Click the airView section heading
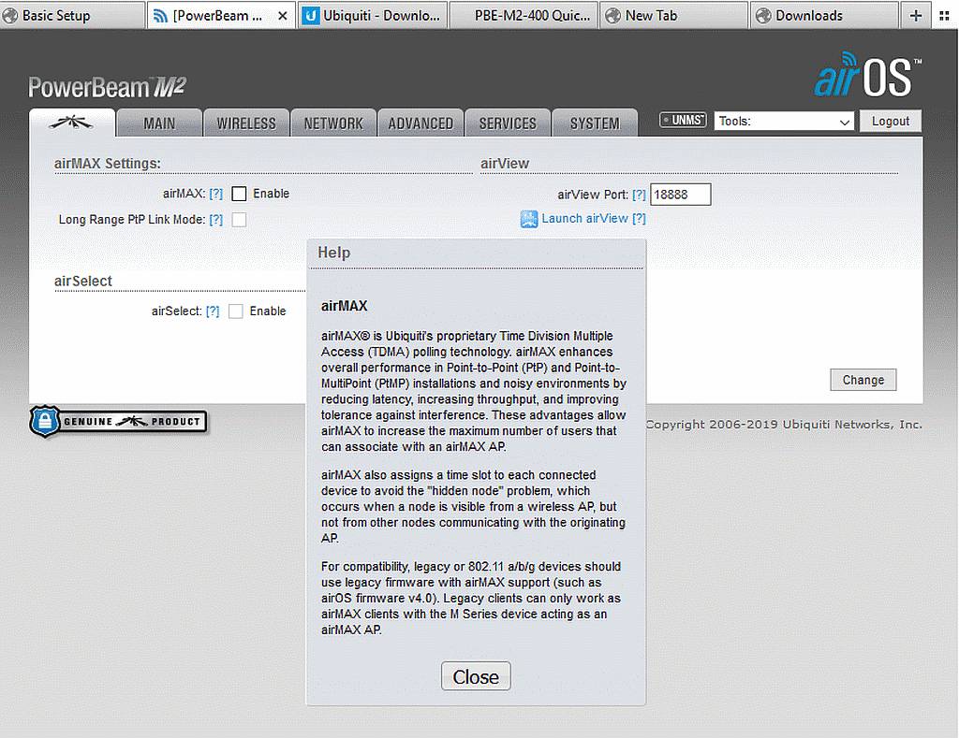Viewport: 959px width, 738px height. pyautogui.click(x=505, y=163)
